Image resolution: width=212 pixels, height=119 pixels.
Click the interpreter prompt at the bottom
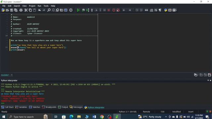pyautogui.click(x=3, y=103)
